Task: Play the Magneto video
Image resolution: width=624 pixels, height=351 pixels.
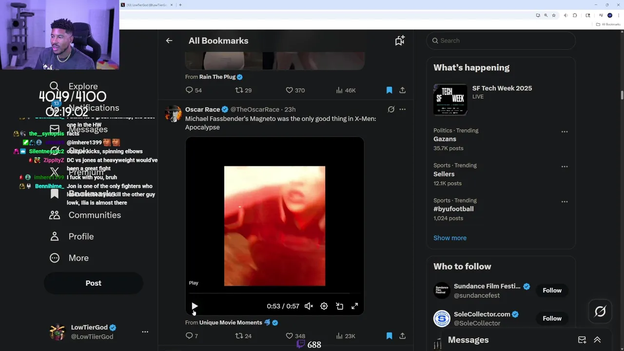Action: pos(195,306)
